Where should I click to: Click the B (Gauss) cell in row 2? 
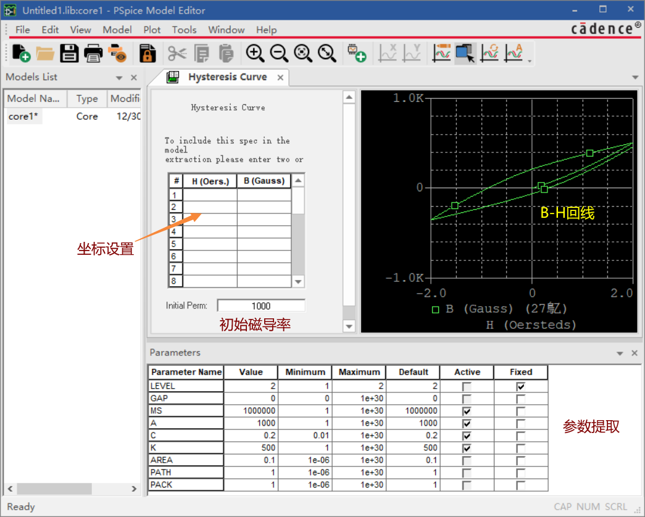(264, 207)
